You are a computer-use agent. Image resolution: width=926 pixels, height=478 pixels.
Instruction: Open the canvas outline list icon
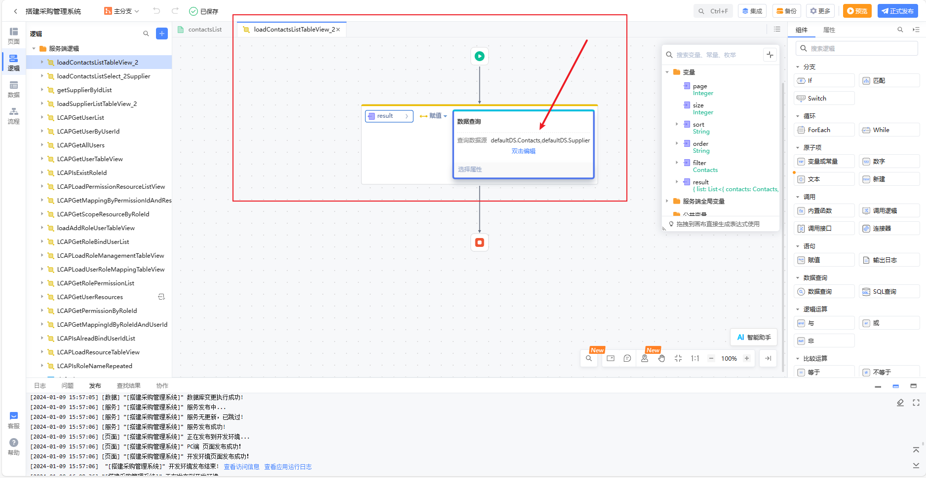(x=777, y=30)
